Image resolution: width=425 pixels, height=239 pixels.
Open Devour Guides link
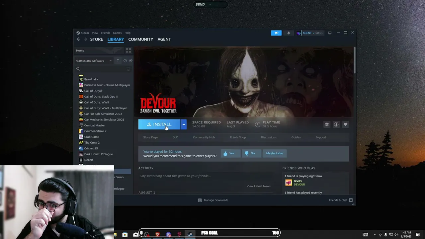pos(296,137)
